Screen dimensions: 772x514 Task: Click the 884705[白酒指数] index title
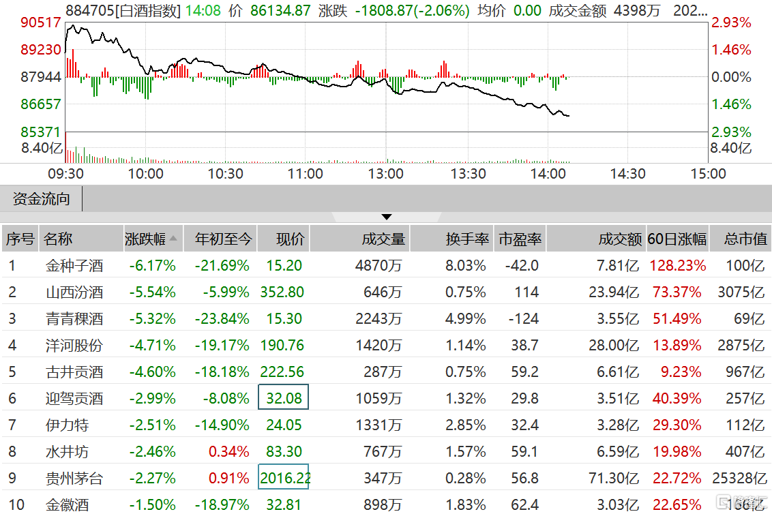[x=123, y=10]
